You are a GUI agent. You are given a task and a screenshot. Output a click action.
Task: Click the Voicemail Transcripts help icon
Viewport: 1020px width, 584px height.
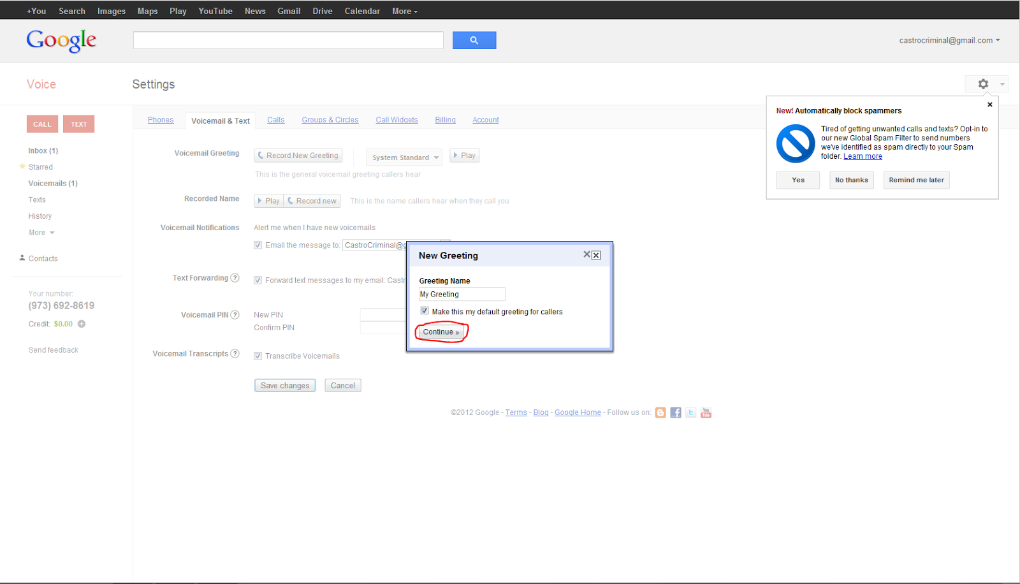click(235, 354)
